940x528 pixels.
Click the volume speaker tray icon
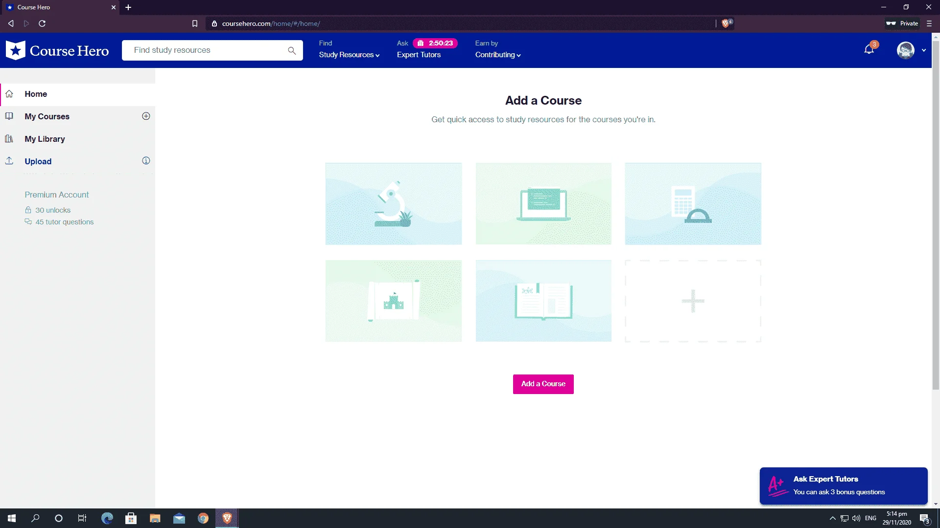[856, 518]
